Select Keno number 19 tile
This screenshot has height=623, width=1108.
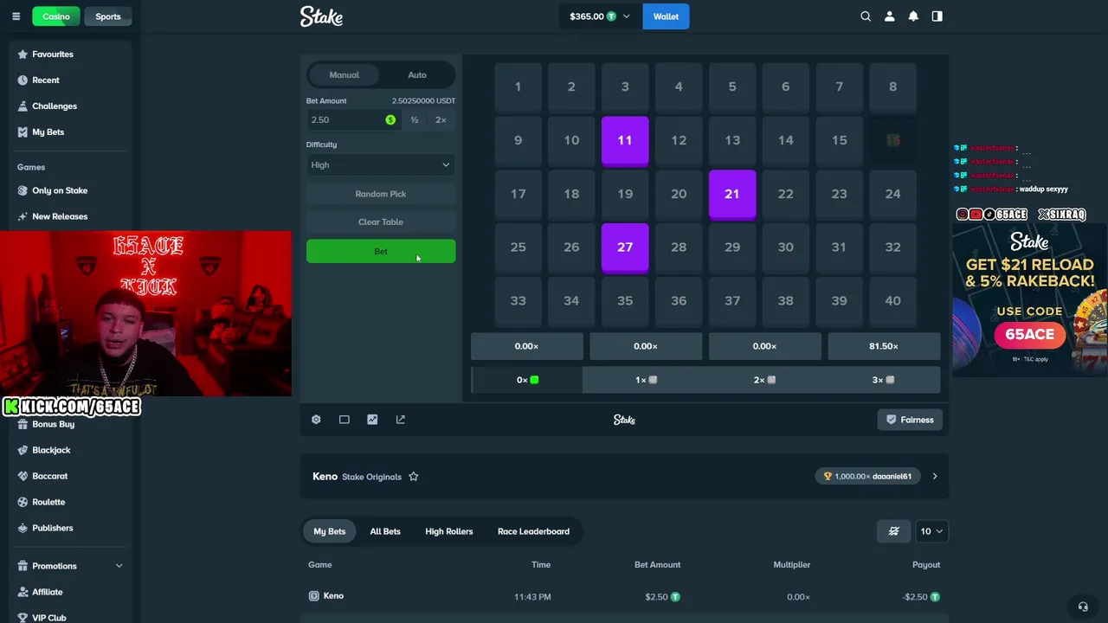pyautogui.click(x=625, y=194)
